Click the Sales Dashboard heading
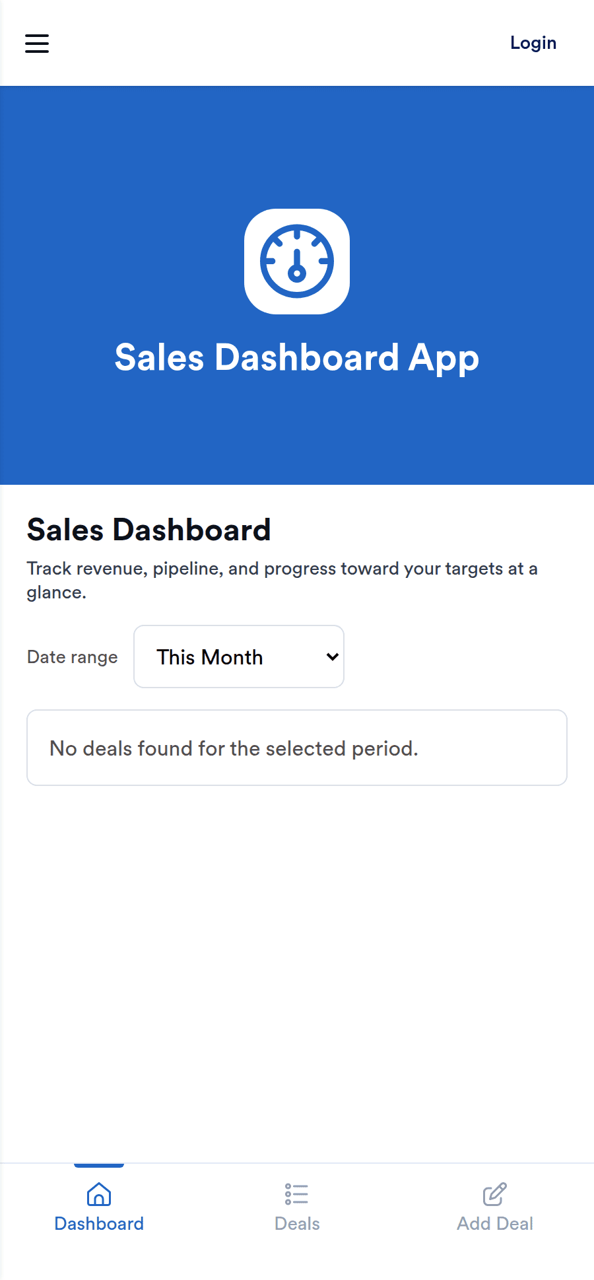This screenshot has width=594, height=1280. pos(149,530)
